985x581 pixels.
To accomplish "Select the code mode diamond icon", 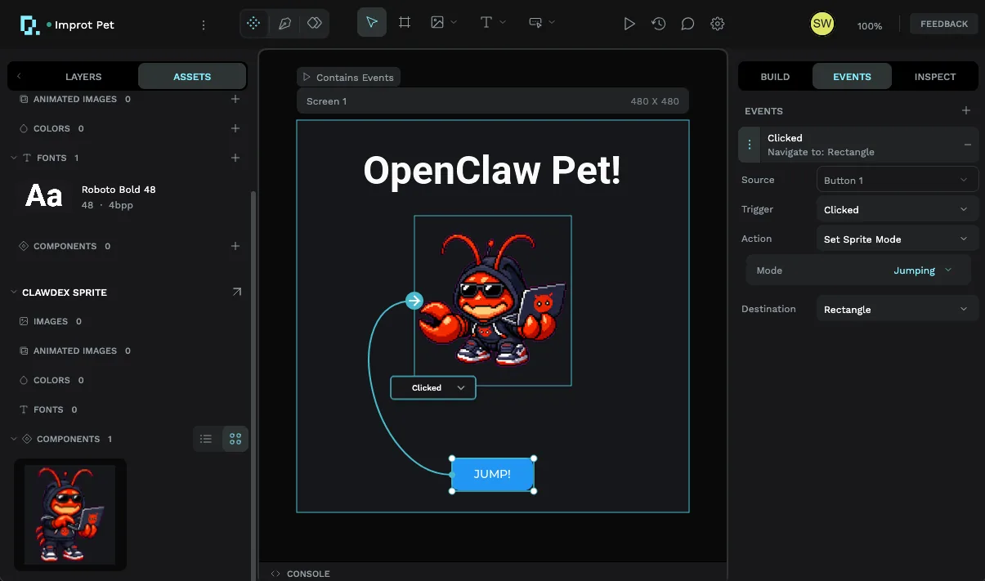I will click(x=315, y=24).
